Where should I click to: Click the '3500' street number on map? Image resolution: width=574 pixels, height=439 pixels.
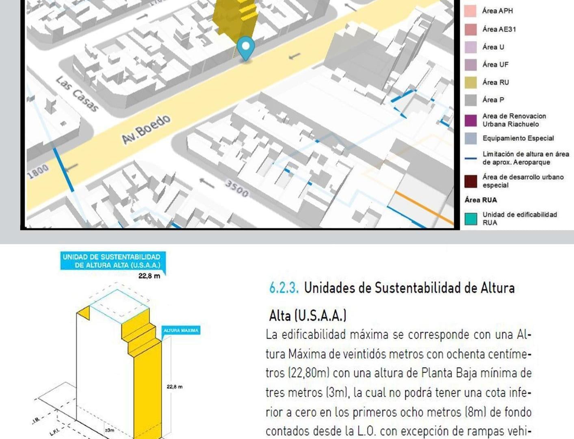coord(236,189)
